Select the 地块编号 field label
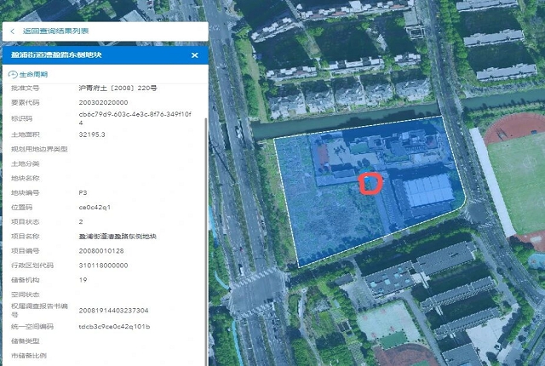This screenshot has width=545, height=366. coord(25,192)
